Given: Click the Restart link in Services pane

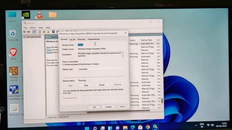Looking at the screenshot, I should 49,52.
